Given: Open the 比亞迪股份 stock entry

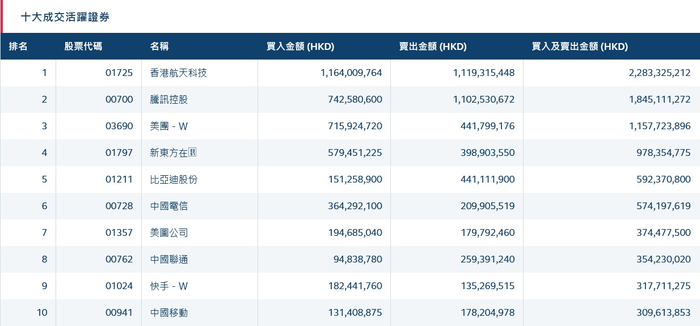Looking at the screenshot, I should tap(174, 180).
